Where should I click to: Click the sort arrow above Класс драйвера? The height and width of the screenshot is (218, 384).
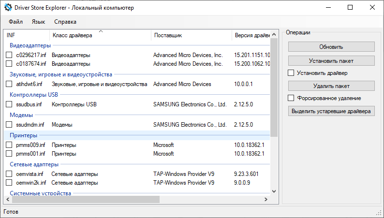101,31
